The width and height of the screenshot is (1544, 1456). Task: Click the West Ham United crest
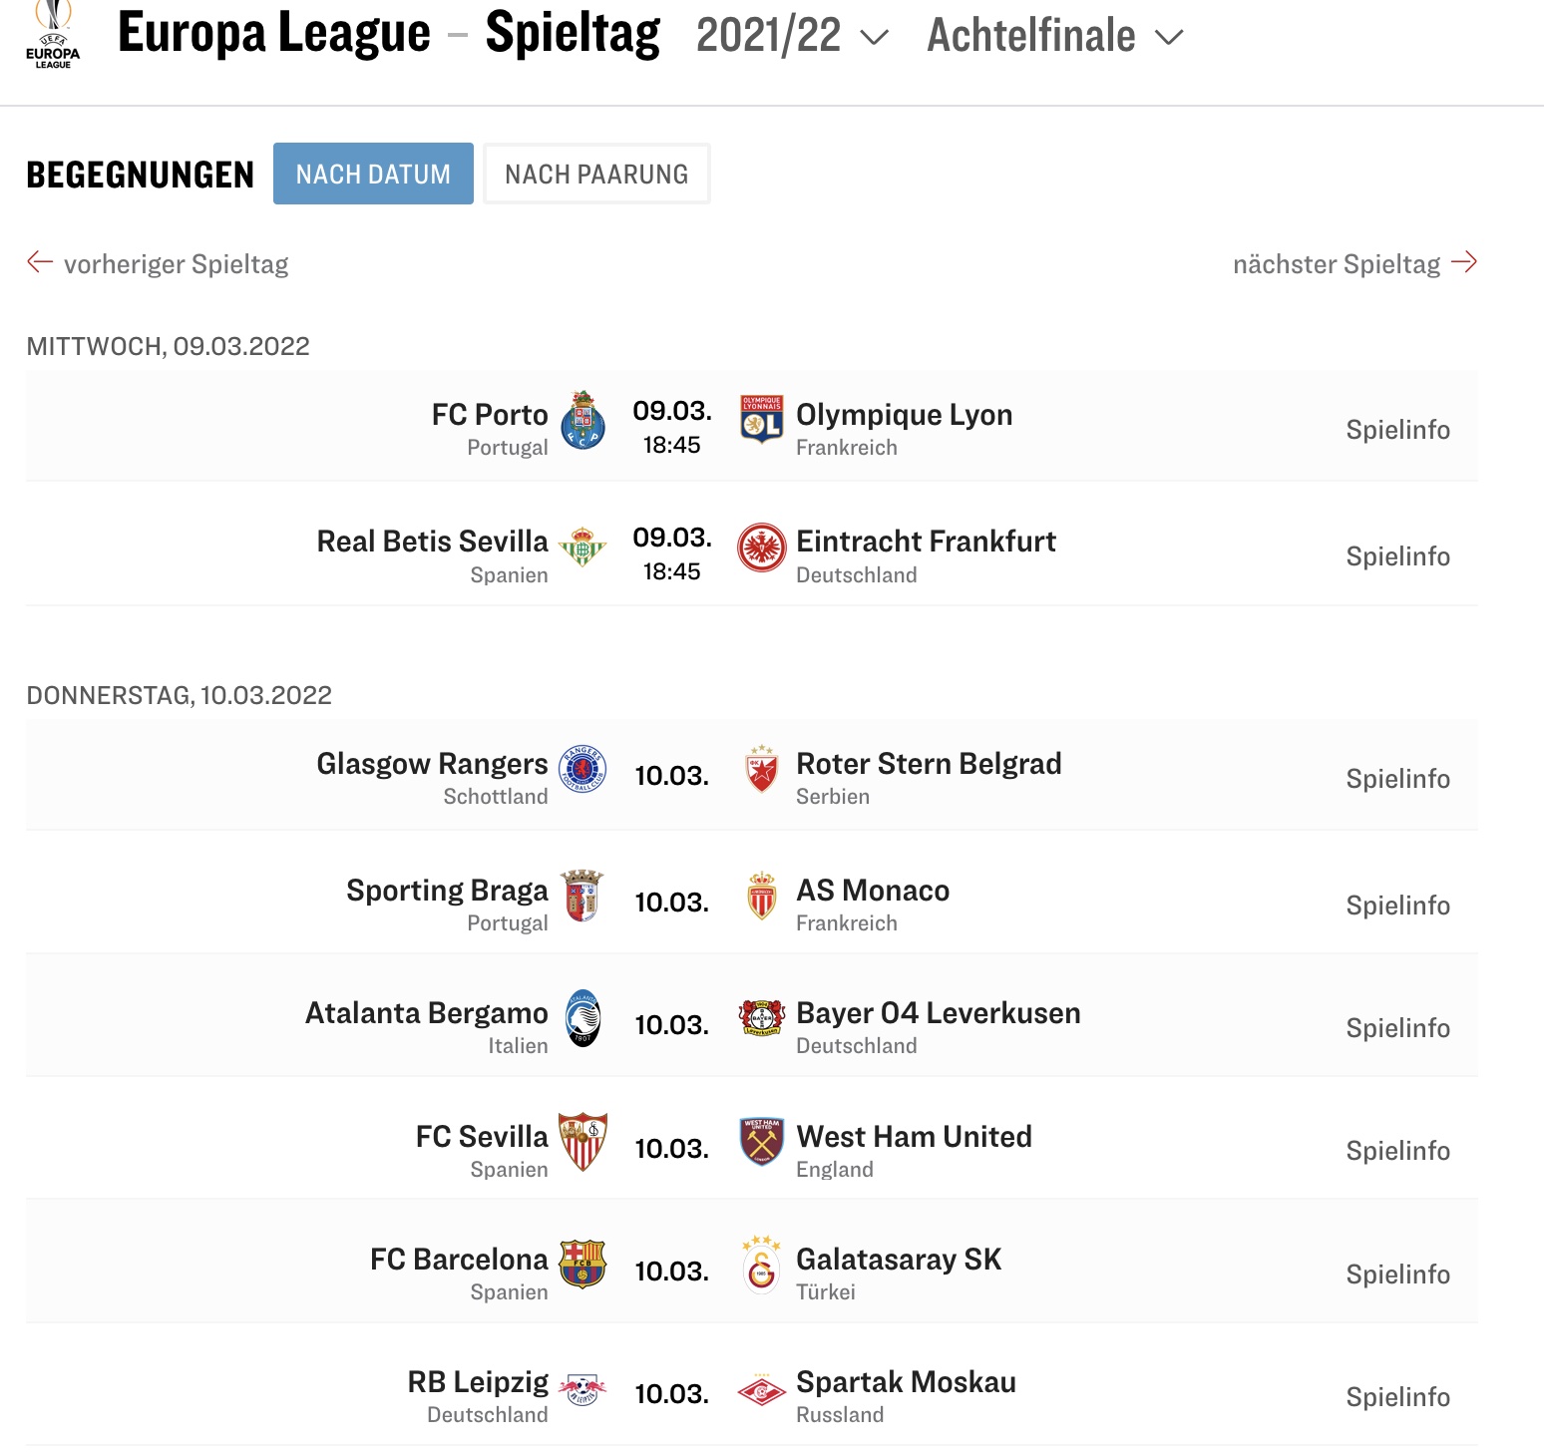point(761,1142)
